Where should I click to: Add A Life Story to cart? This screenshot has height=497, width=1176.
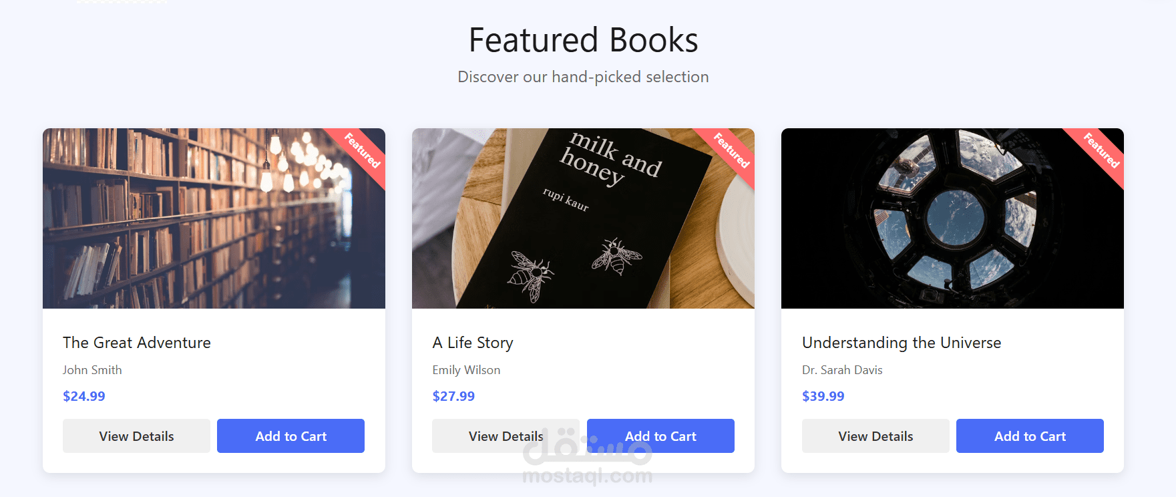[x=660, y=436]
